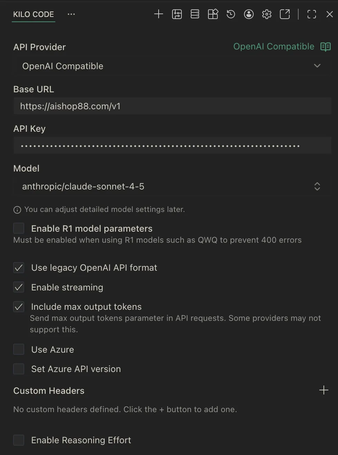Click the Base URL input field

tap(172, 106)
